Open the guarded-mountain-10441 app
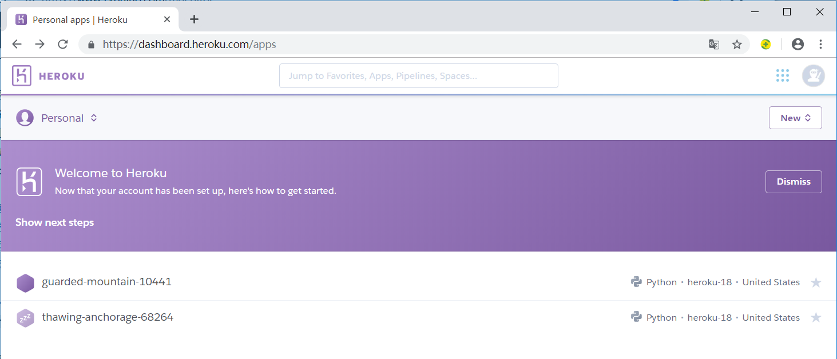Image resolution: width=837 pixels, height=359 pixels. tap(106, 282)
